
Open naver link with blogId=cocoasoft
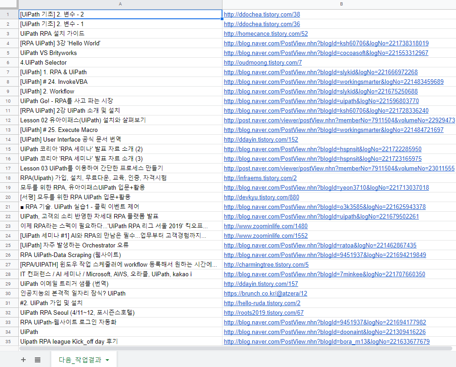(x=326, y=53)
